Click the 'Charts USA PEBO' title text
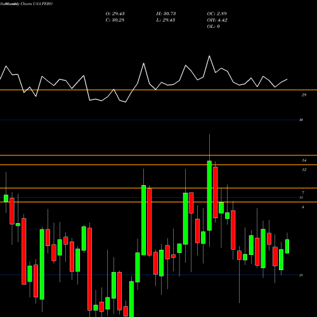 37,4
